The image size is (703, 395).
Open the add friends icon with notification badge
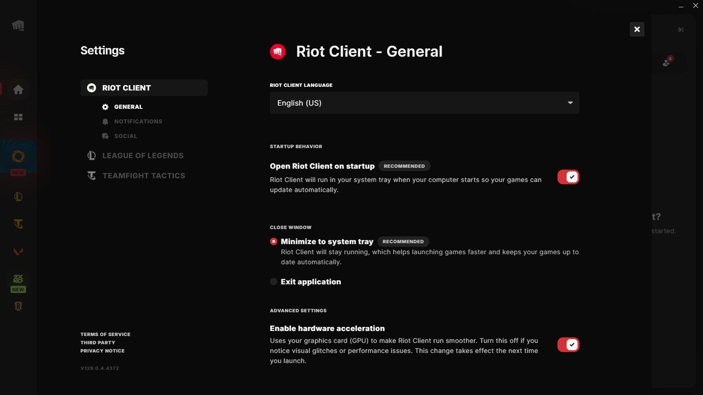(666, 63)
